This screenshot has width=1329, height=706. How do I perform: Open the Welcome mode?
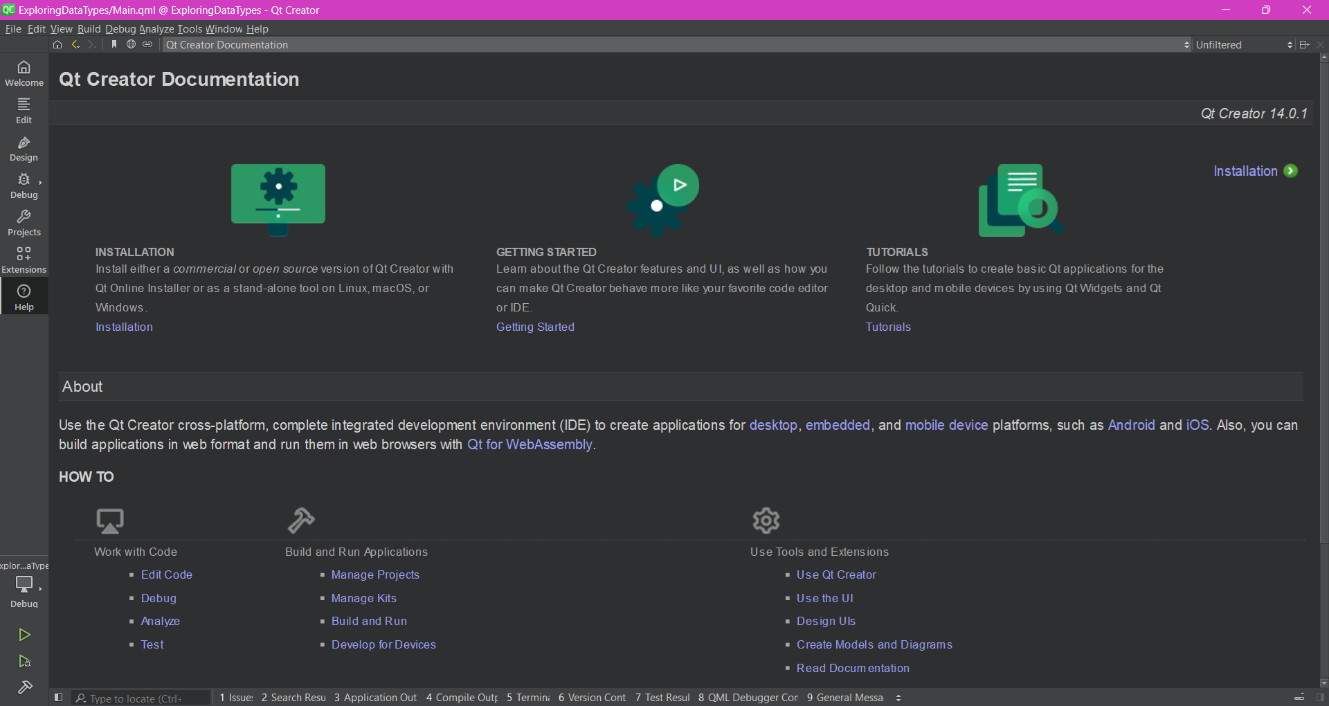[24, 73]
